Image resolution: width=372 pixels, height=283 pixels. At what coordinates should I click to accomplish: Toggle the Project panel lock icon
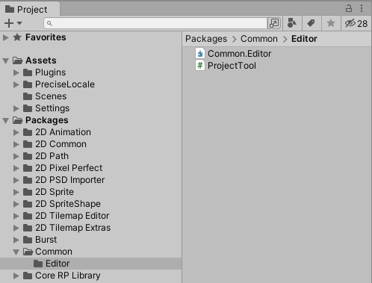(349, 8)
